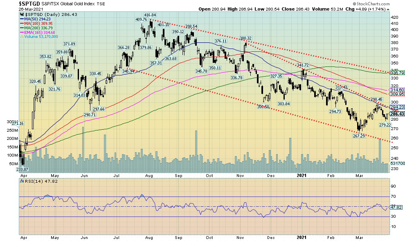Click the 380.32 November high label
Screen dimensions: 405x241
click(245, 38)
